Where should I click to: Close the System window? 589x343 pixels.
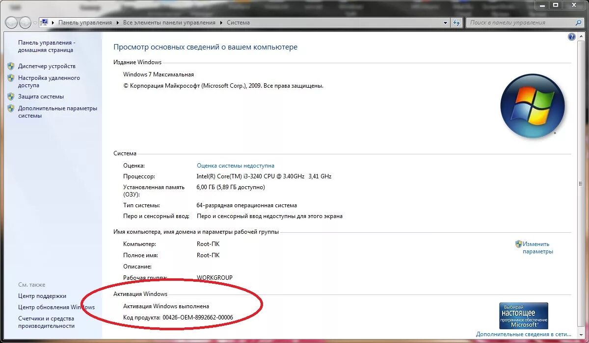pos(573,5)
